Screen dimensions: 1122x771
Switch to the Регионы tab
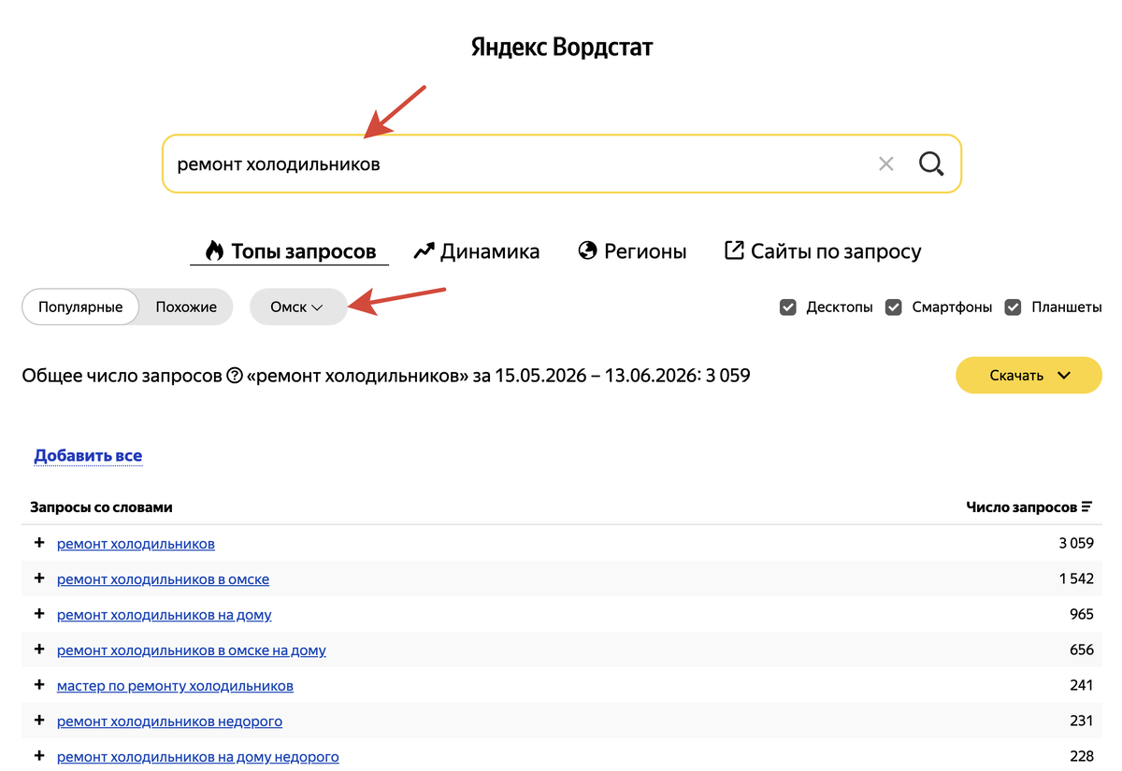pyautogui.click(x=632, y=251)
